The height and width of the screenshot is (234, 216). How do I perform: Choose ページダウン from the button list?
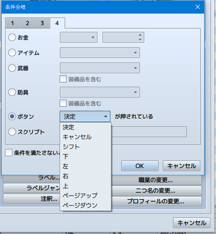[85, 205]
